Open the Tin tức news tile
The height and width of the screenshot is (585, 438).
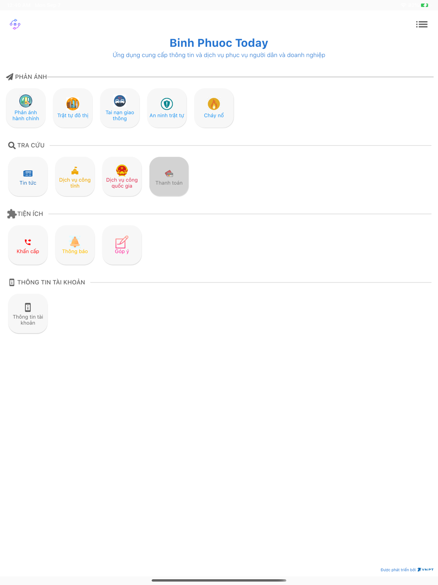coord(28,176)
